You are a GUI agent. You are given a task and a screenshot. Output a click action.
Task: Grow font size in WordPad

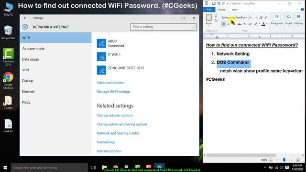pos(261,18)
